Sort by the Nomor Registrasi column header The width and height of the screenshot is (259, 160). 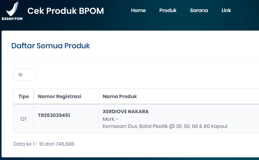tap(59, 97)
